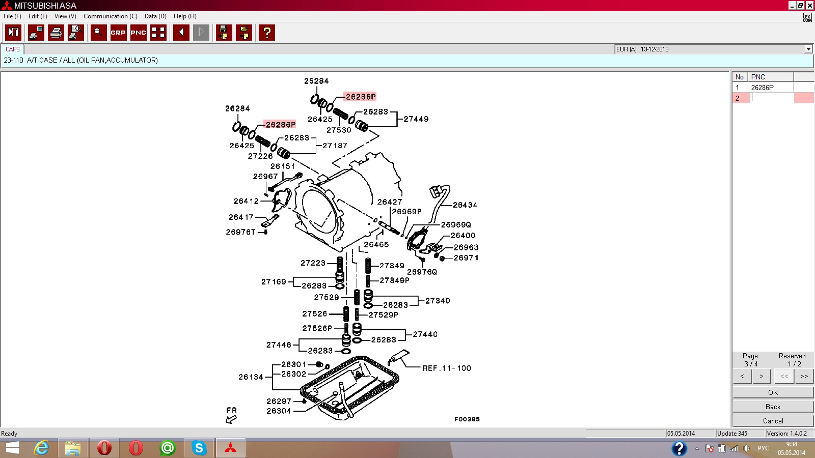Open the Data menu
This screenshot has height=458, width=815.
coord(155,16)
